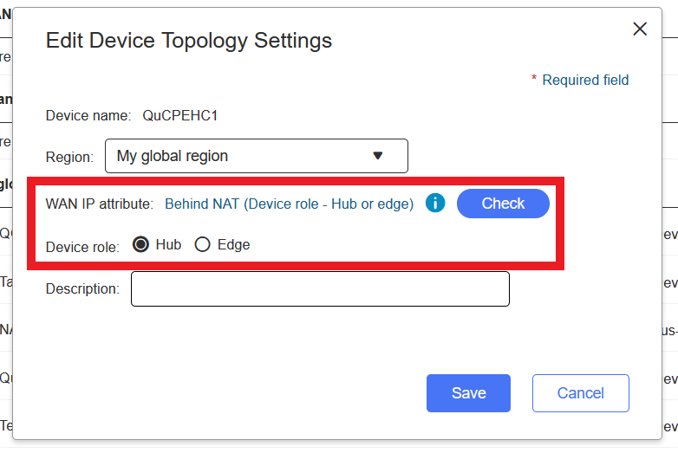Screen dimensions: 678x453
Task: Close the Edit Device Topology Settings dialog
Action: click(640, 29)
